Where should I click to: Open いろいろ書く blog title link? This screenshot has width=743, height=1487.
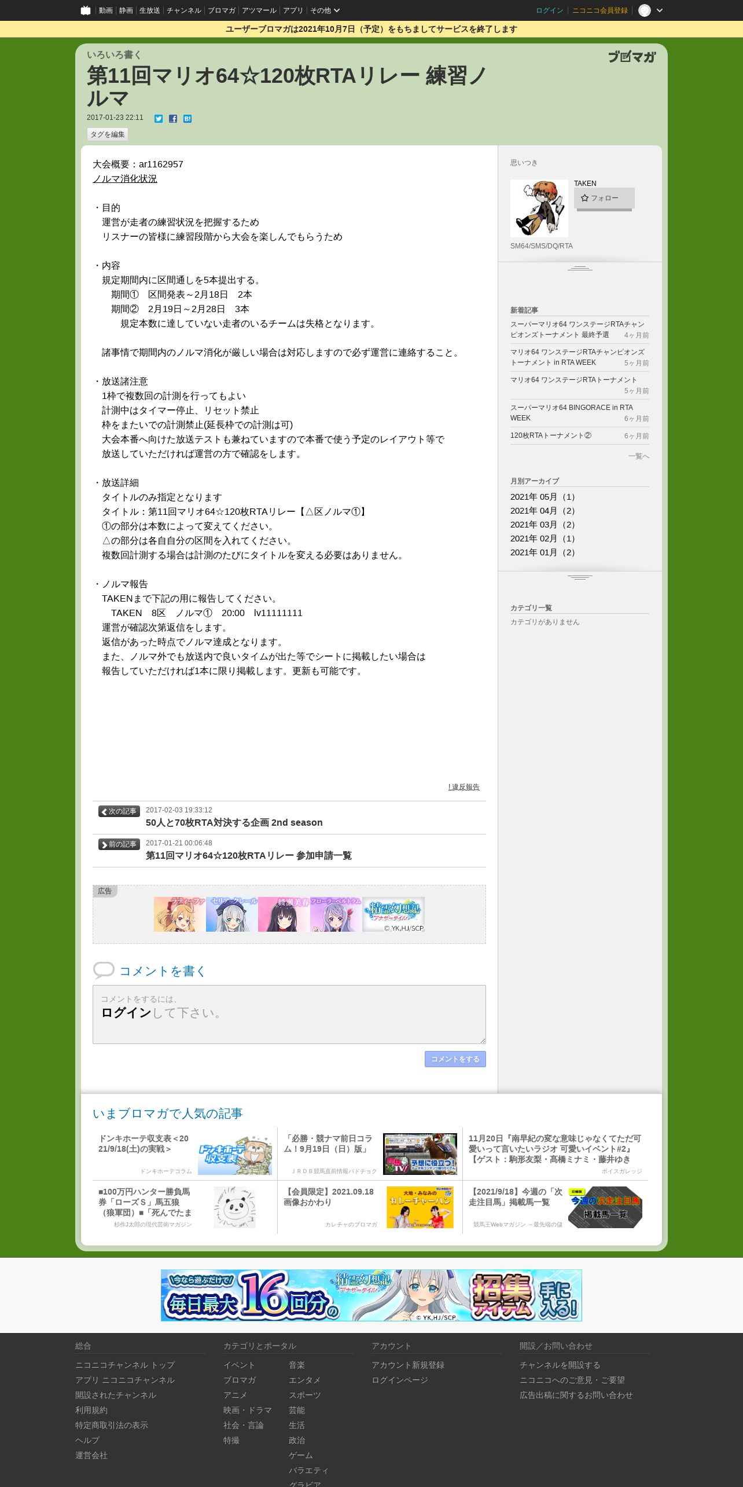pos(114,54)
